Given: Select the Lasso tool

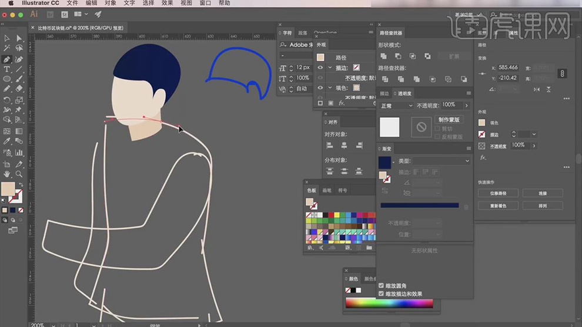Looking at the screenshot, I should 19,48.
